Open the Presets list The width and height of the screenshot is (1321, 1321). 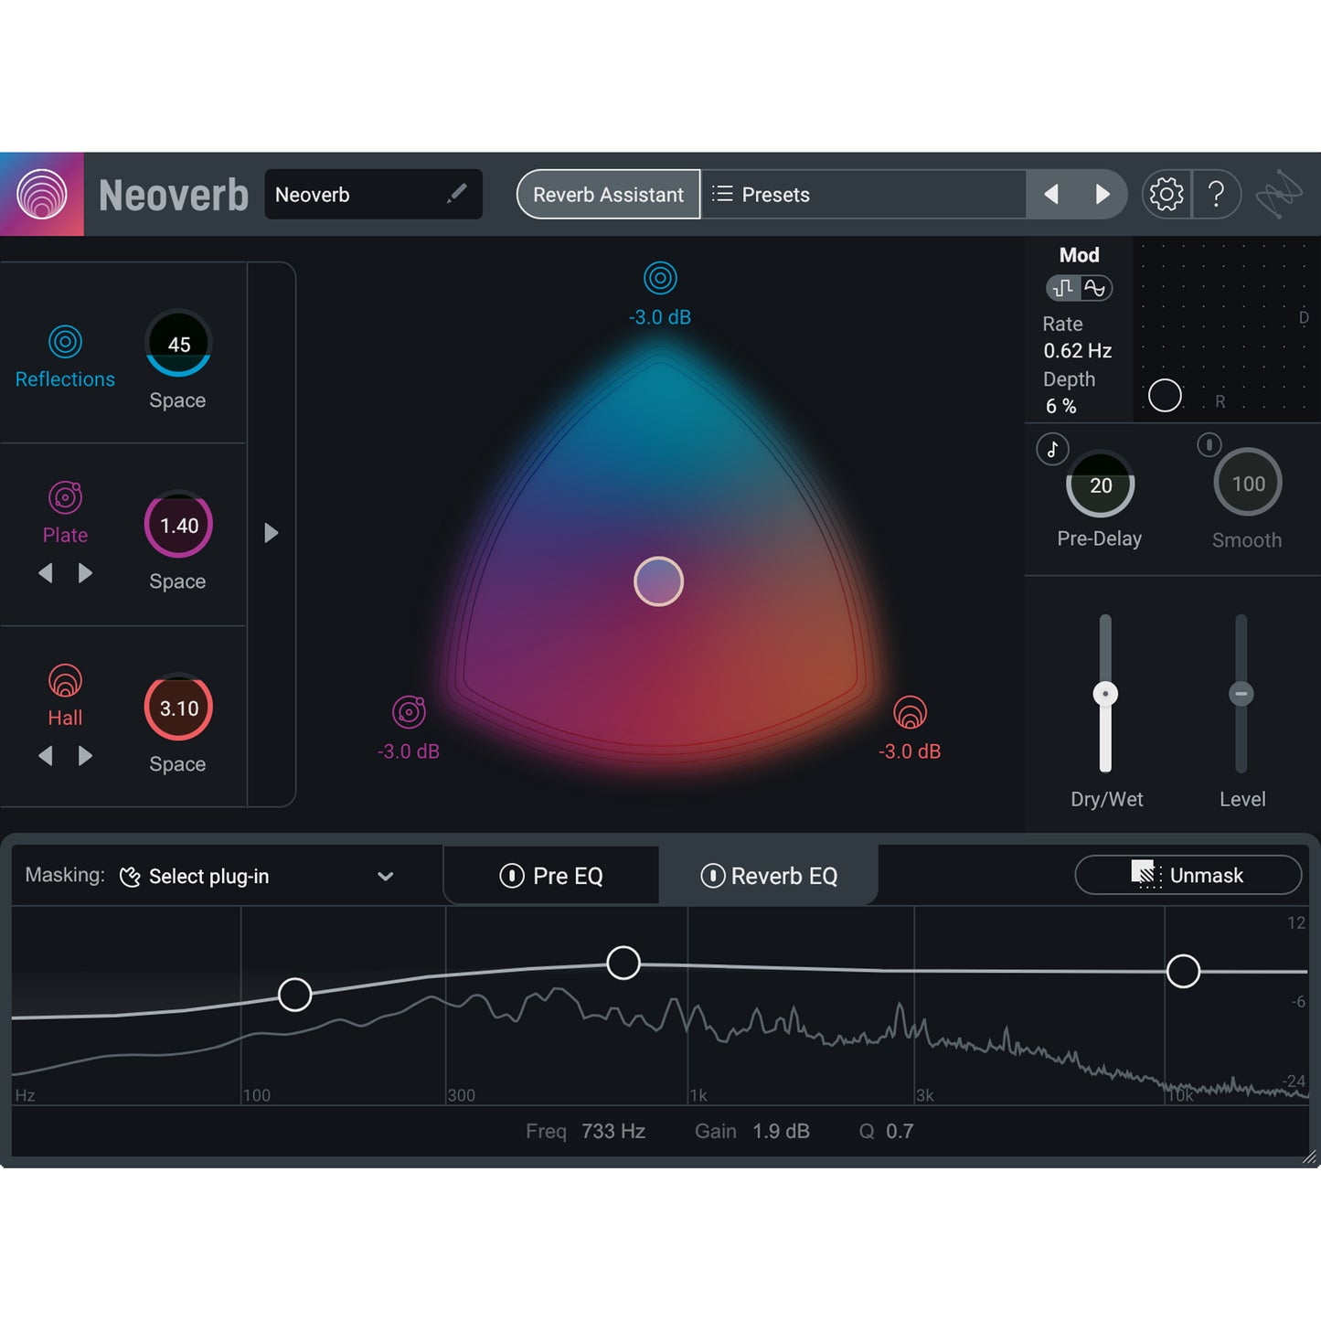[x=863, y=195]
